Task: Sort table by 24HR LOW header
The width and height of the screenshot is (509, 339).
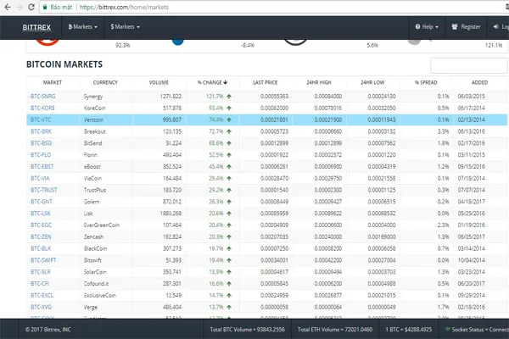Action: click(372, 82)
